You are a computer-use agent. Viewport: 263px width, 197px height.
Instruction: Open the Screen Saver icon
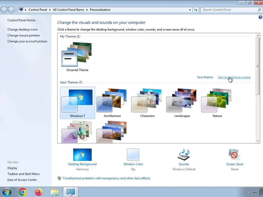pyautogui.click(x=234, y=155)
